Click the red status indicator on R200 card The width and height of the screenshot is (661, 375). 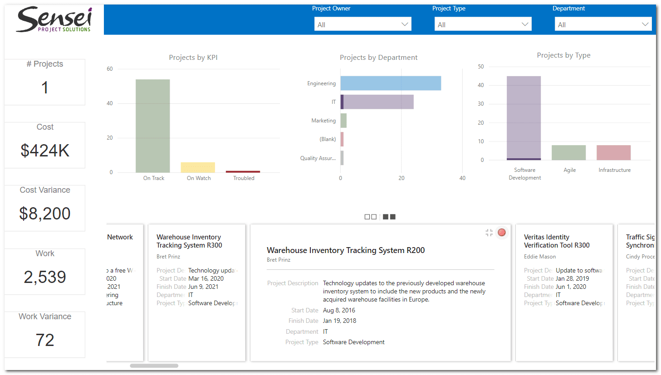click(502, 233)
